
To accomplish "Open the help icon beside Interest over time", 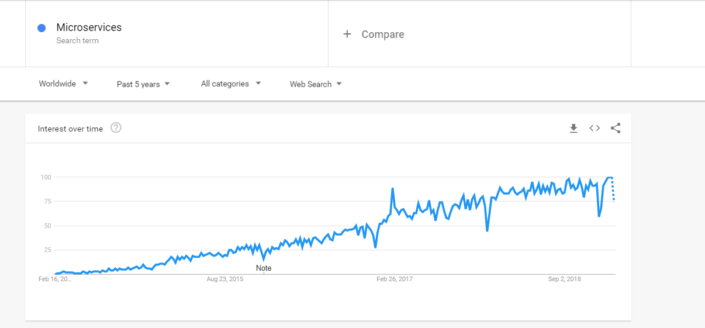I will click(x=116, y=128).
